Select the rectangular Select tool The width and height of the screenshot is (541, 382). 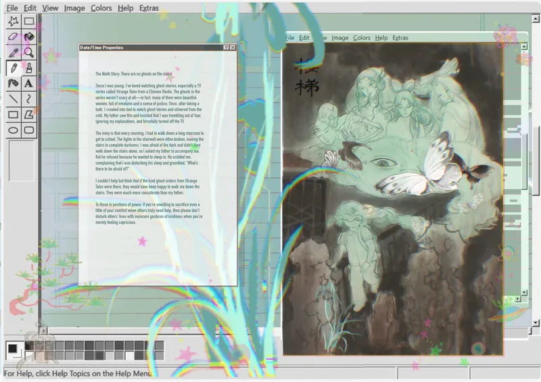29,22
